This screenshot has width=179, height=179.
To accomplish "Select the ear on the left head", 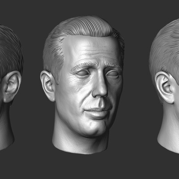I will coord(12,86).
